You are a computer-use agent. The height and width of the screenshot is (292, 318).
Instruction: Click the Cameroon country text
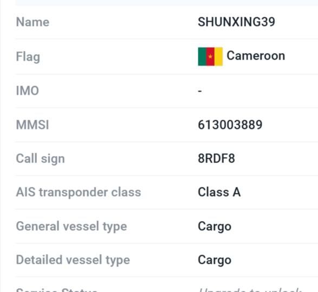click(x=256, y=56)
